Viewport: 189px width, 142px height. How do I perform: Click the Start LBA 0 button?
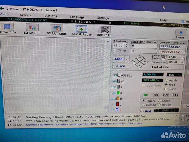tap(155, 42)
